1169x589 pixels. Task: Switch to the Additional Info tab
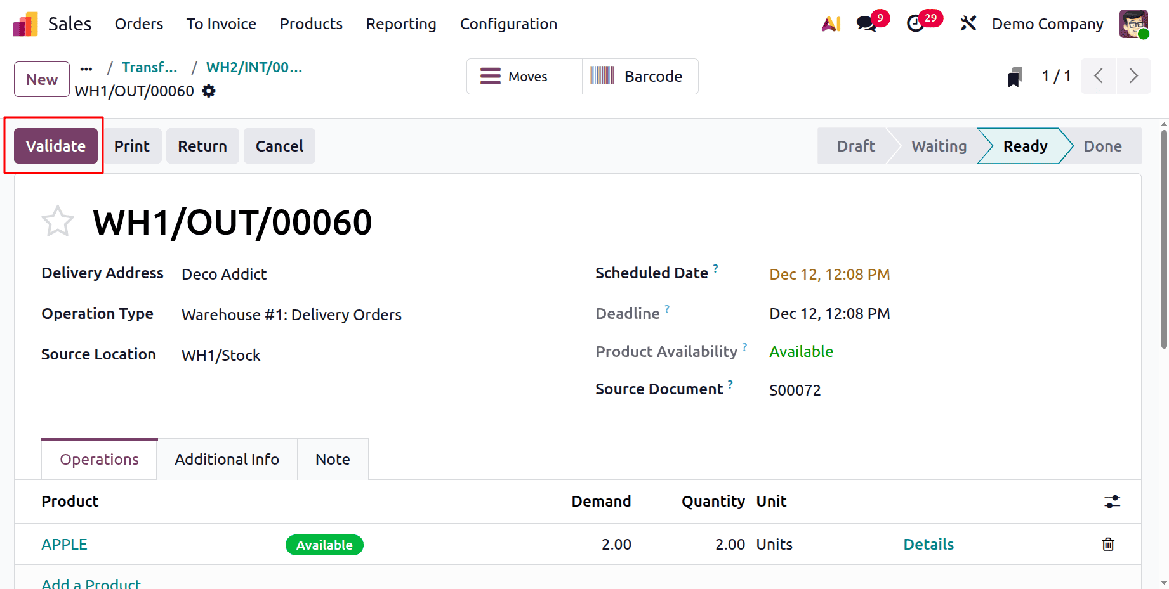coord(227,459)
